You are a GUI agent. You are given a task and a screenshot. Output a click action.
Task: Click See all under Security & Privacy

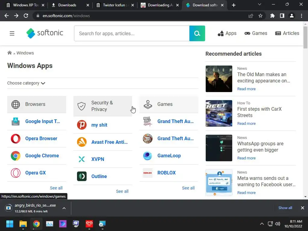[x=122, y=191]
